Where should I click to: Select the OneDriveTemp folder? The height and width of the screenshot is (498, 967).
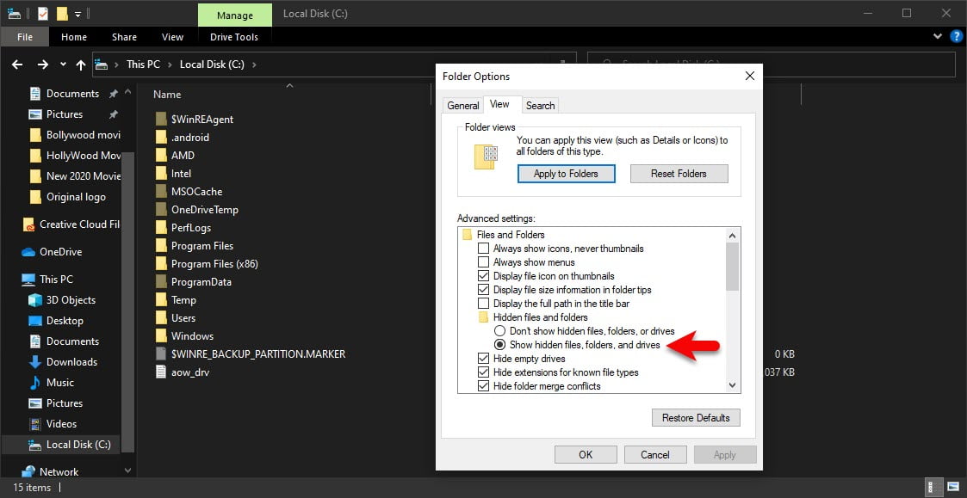click(x=196, y=210)
